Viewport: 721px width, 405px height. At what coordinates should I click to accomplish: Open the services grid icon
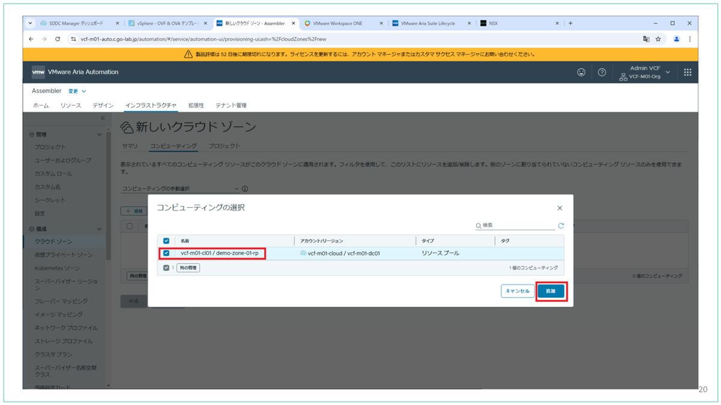pos(687,72)
